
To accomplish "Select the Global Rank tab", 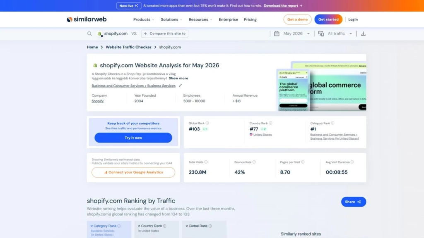I will pos(204,230).
